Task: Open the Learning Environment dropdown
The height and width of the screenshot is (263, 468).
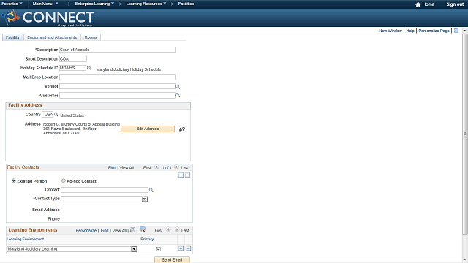Action: click(134, 249)
